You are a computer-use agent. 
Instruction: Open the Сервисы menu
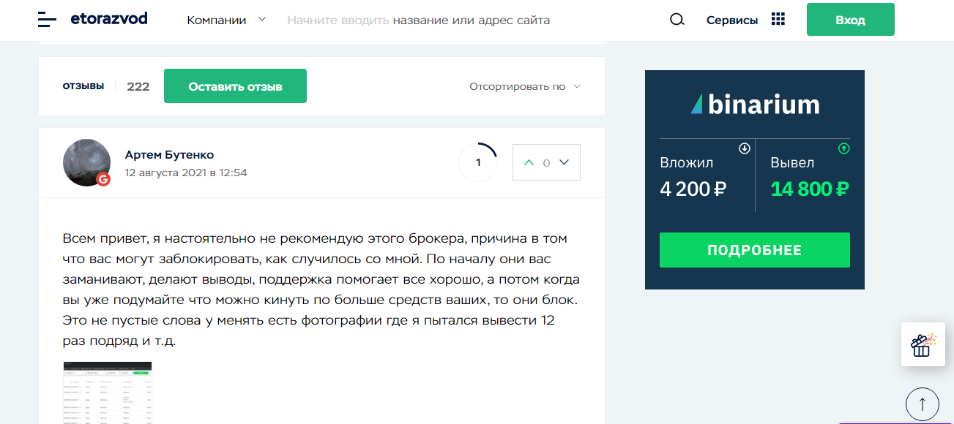pyautogui.click(x=732, y=20)
